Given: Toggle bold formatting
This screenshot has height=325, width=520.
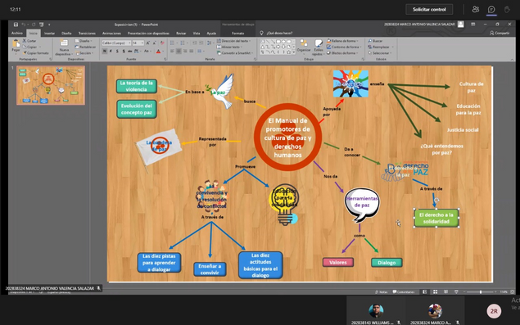Looking at the screenshot, I should point(105,52).
